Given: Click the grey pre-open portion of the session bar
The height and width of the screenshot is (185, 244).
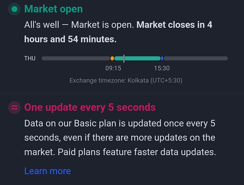Looking at the screenshot, I should pos(76,58).
